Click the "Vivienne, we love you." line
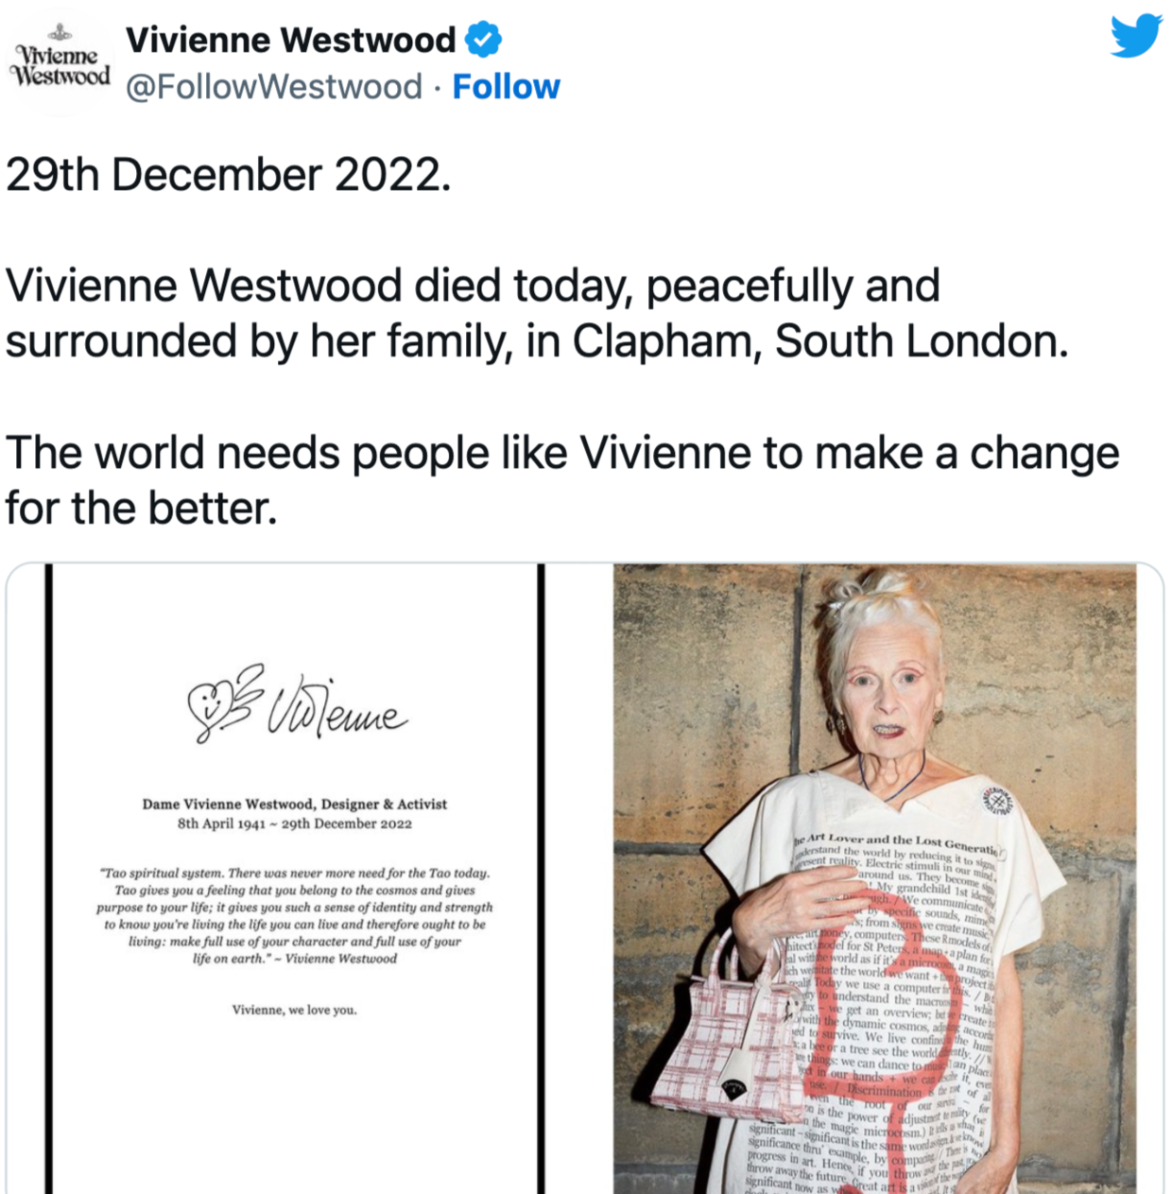Viewport: 1172px width, 1194px height. point(294,1010)
